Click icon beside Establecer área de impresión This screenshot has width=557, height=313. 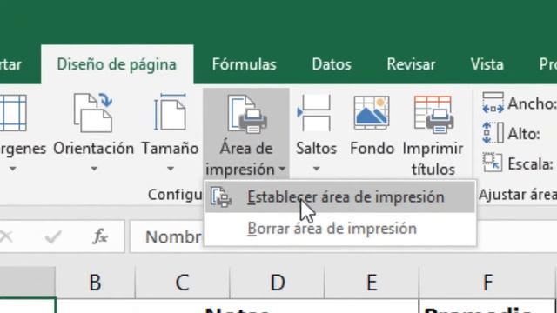pos(221,197)
